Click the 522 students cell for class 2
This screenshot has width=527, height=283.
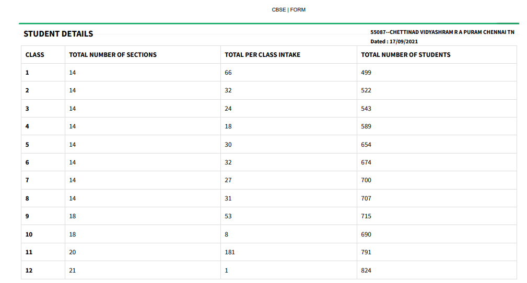click(x=437, y=90)
